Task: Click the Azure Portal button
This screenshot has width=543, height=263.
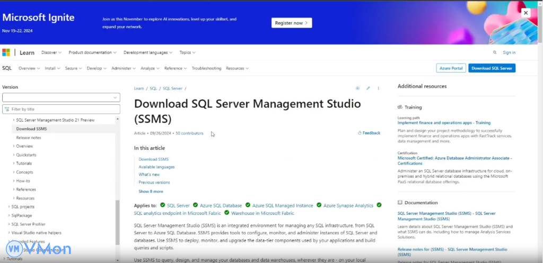Action: [450, 68]
